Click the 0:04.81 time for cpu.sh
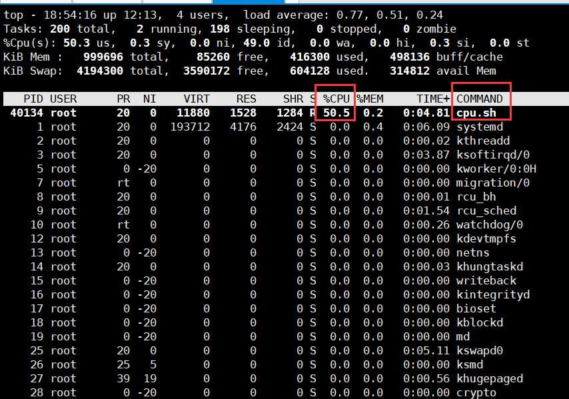The width and height of the screenshot is (569, 399). [x=426, y=113]
